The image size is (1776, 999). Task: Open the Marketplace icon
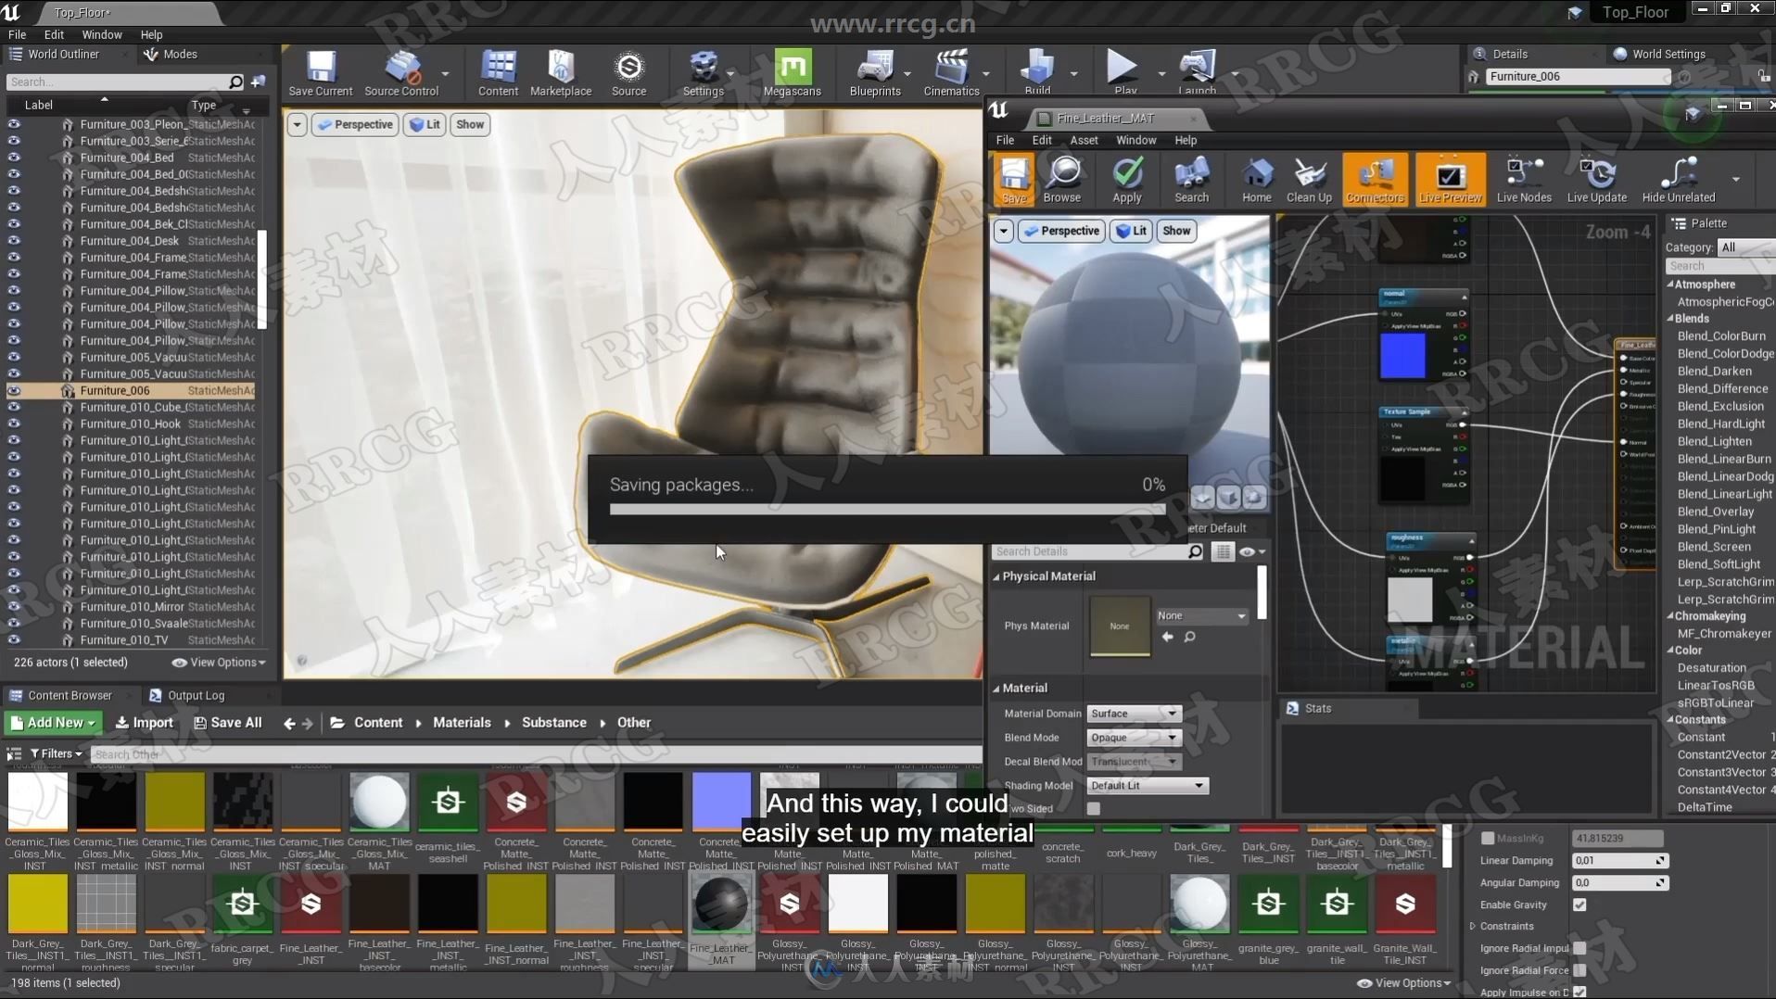(x=561, y=73)
